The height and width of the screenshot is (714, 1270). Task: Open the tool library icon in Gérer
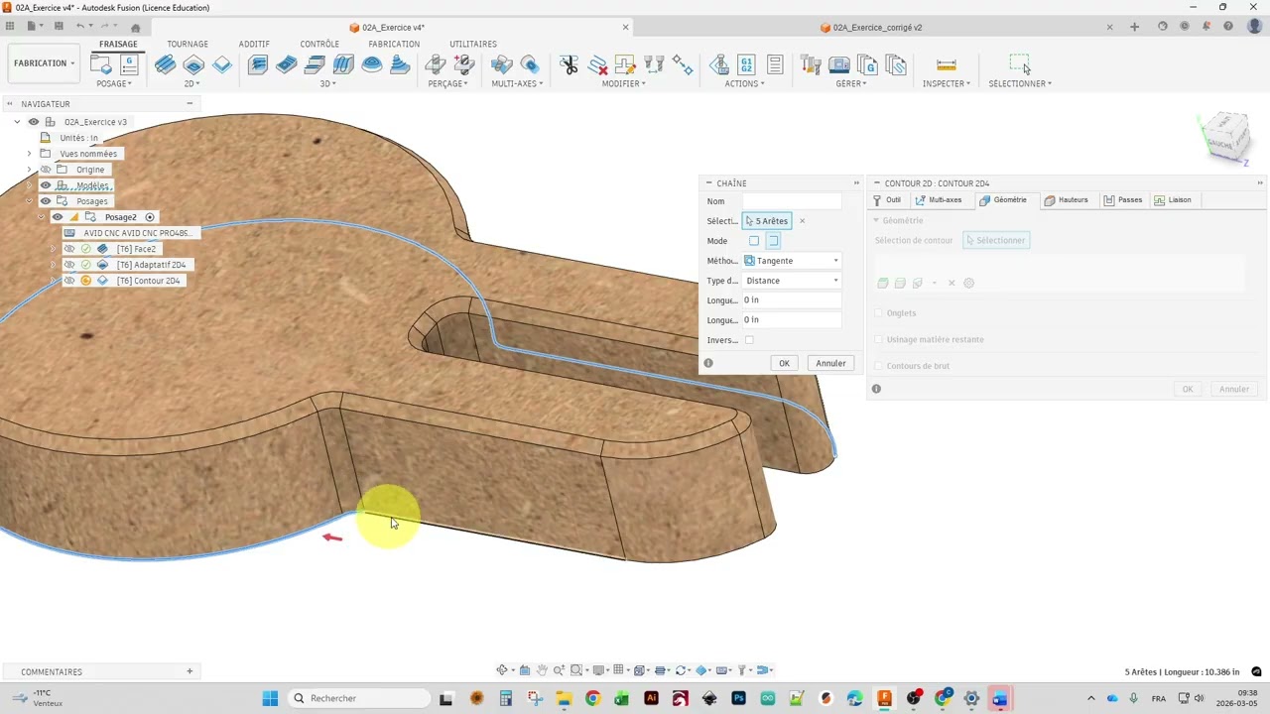point(811,64)
